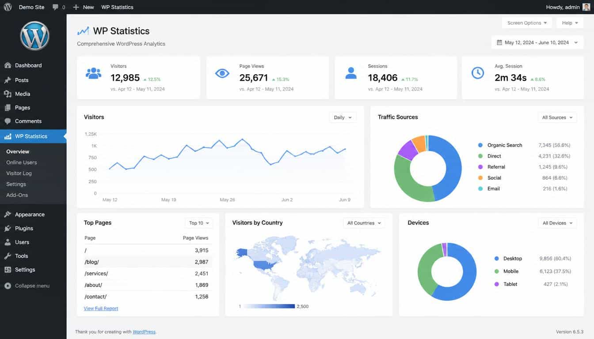Click the Desktop blue legend dot
Screen dimensions: 594x339
[497, 259]
